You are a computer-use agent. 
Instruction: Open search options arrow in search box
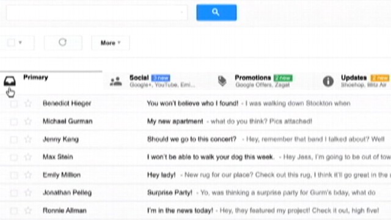tap(182, 12)
